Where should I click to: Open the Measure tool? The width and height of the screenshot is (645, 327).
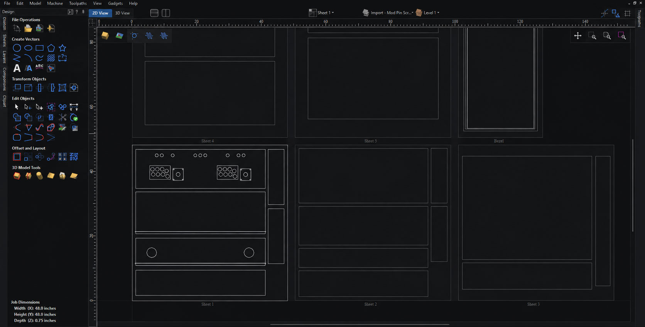tap(74, 107)
